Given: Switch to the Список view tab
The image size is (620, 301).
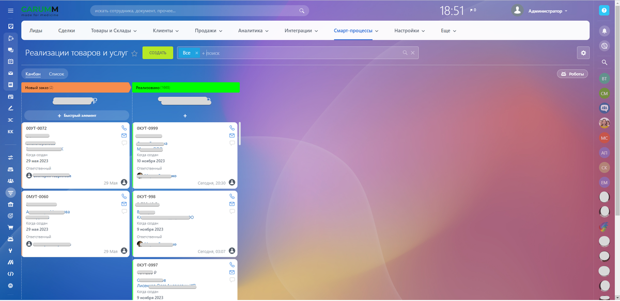Looking at the screenshot, I should (56, 74).
